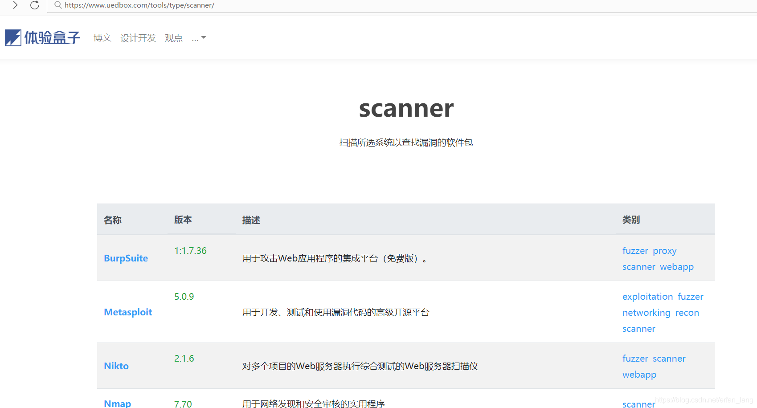Viewport: 757px width, 408px height.
Task: Click the 类别 column header
Action: pyautogui.click(x=631, y=220)
